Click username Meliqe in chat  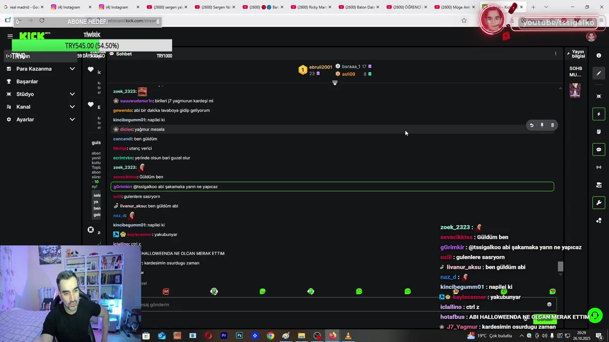coord(120,148)
